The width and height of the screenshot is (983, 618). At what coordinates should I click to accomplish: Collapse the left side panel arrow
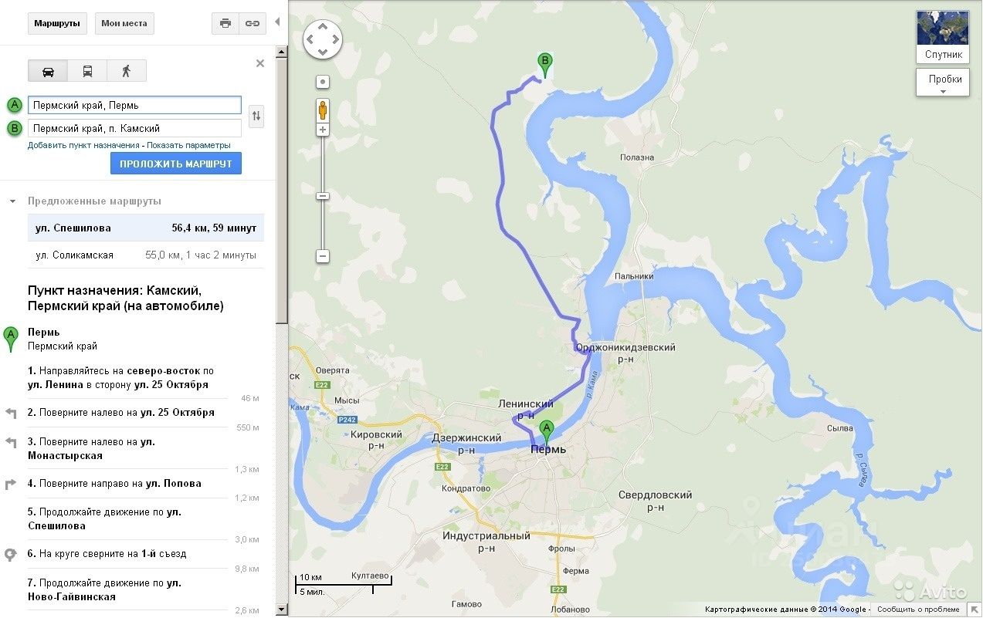pyautogui.click(x=277, y=22)
